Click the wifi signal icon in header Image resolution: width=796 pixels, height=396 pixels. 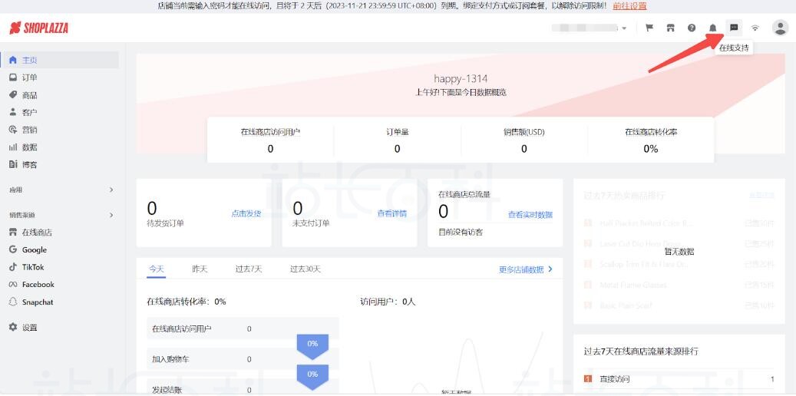tap(755, 28)
